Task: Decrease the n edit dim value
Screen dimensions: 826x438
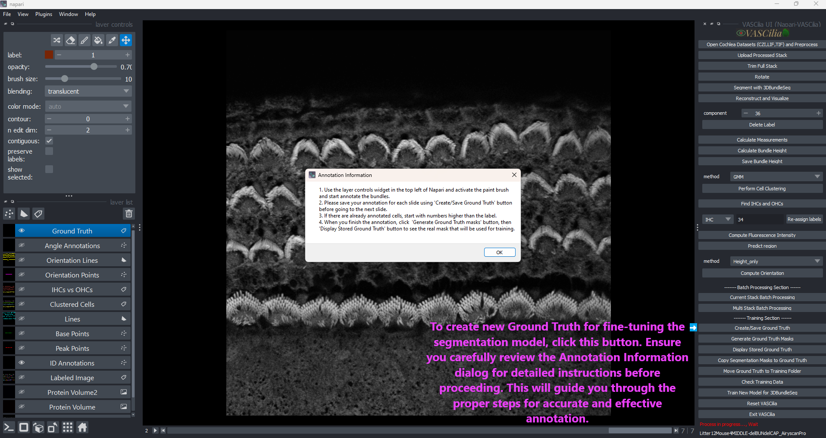Action: [49, 130]
